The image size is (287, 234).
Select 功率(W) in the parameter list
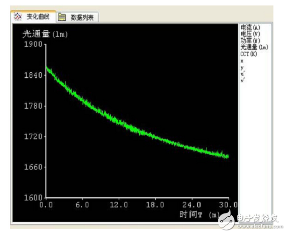pos(250,41)
